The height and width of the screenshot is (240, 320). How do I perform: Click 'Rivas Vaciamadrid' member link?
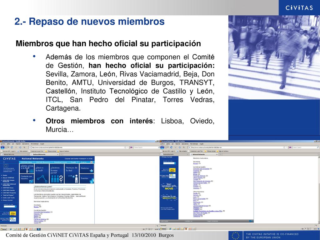(199, 198)
